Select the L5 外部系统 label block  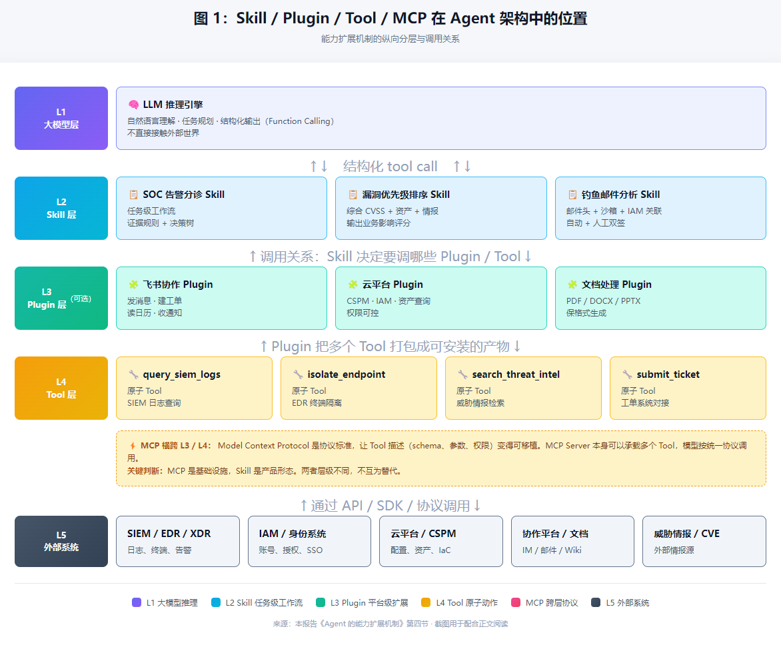click(61, 542)
